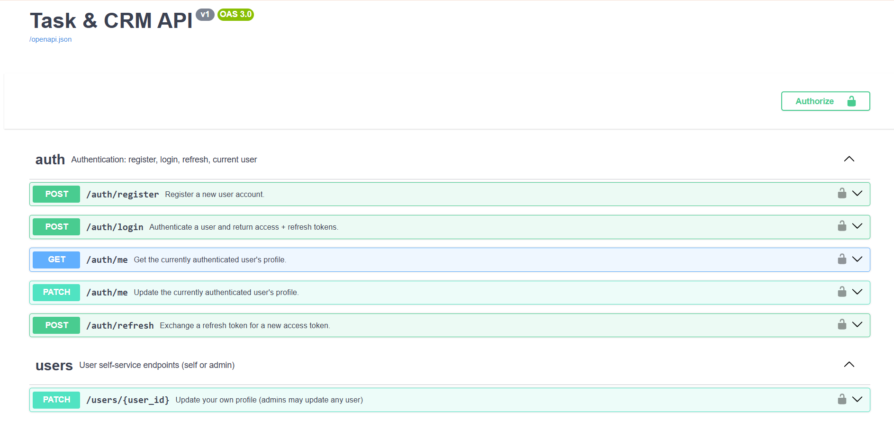Select the /auth/refresh path text
This screenshot has width=894, height=429.
point(120,325)
